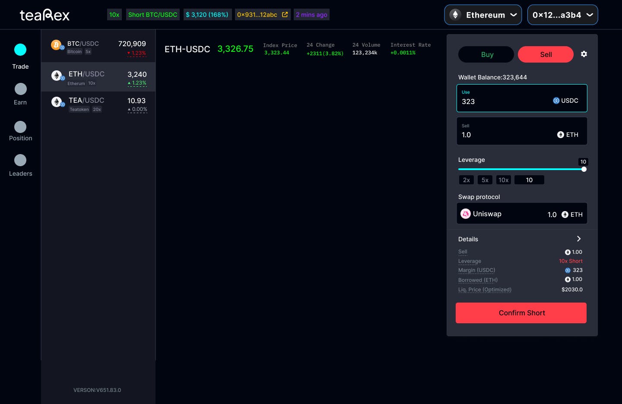Screen dimensions: 622x404
Task: Click USDC icon next to Margin value
Action: click(568, 270)
